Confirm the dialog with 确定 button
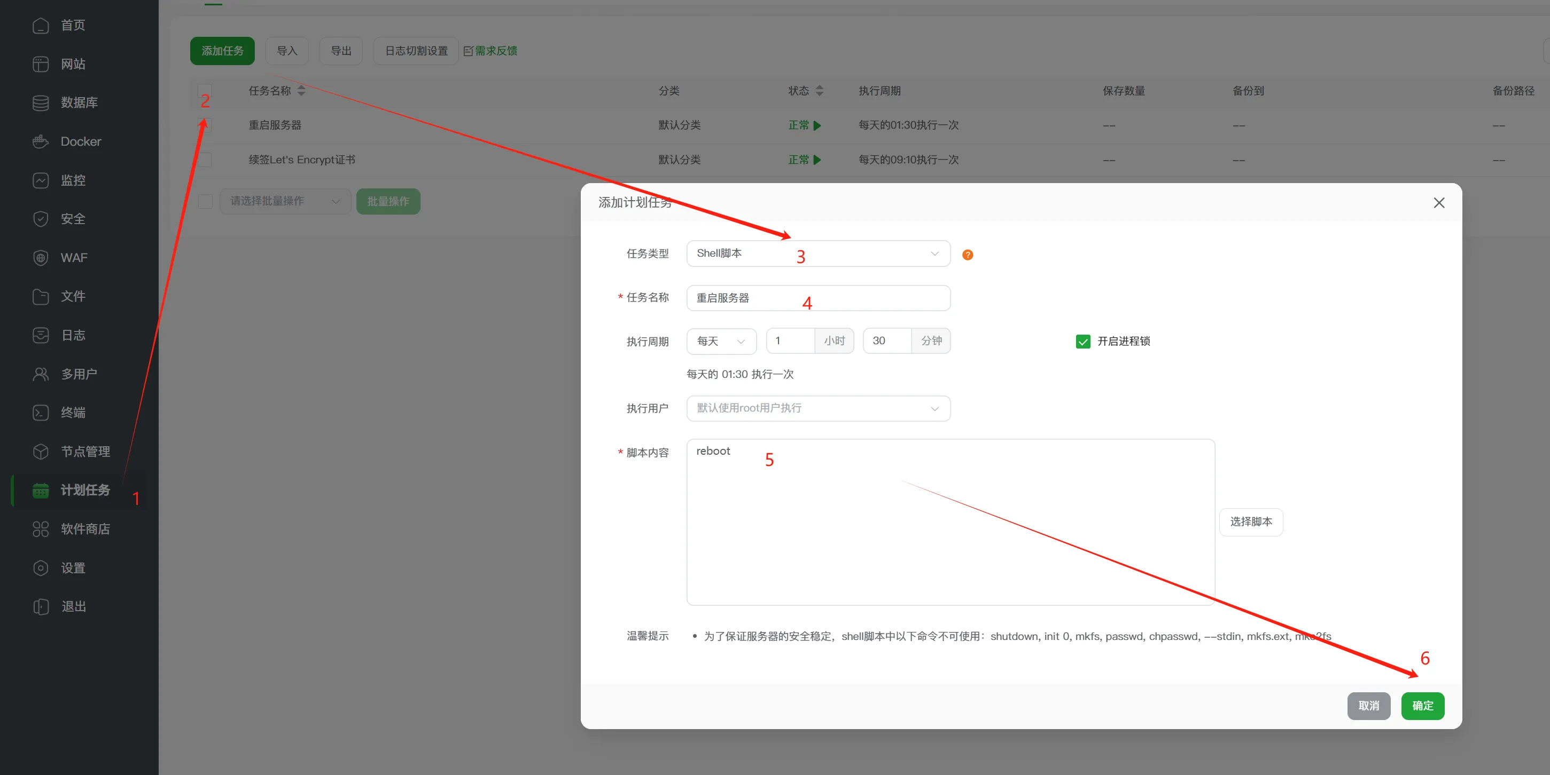The height and width of the screenshot is (775, 1550). [x=1422, y=706]
